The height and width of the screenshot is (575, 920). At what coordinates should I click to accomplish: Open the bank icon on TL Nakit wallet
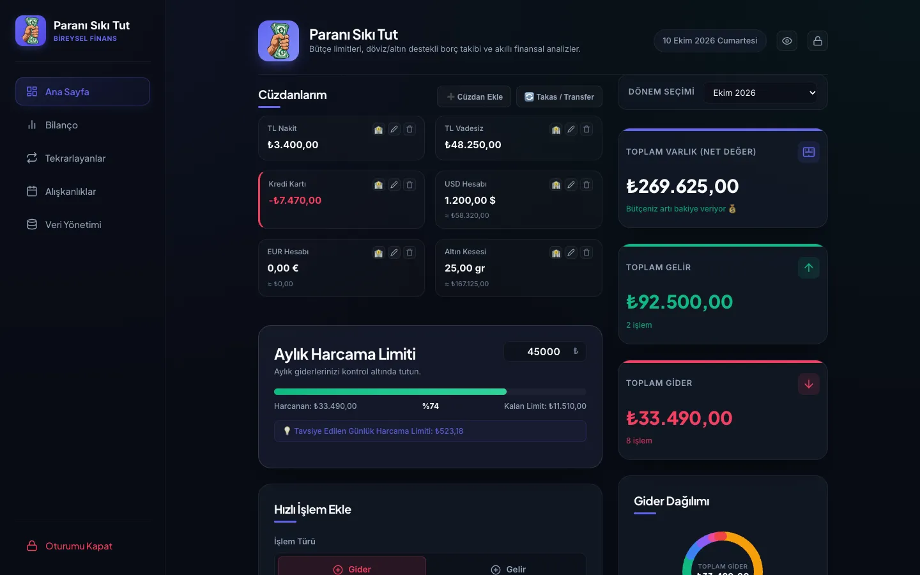pyautogui.click(x=379, y=130)
